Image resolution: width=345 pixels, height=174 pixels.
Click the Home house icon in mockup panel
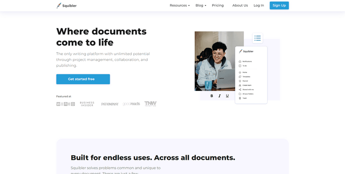pos(240,72)
